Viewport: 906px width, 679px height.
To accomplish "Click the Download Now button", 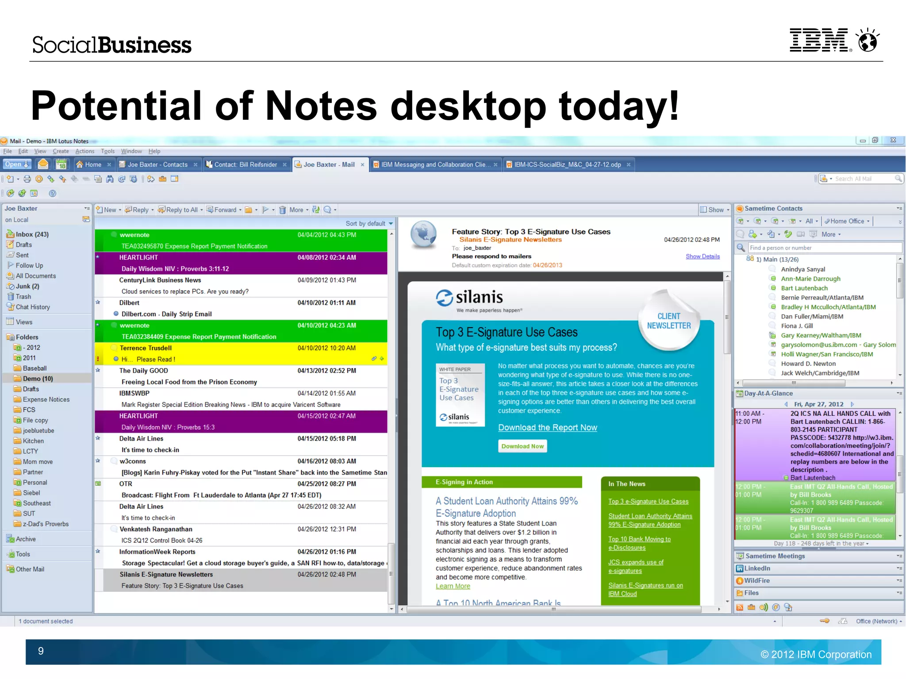I will coord(522,446).
